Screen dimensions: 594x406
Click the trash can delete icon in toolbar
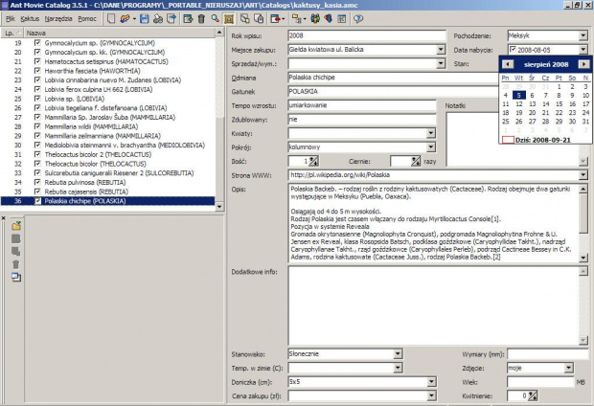point(200,18)
